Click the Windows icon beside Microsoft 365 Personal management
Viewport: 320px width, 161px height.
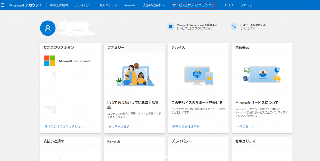[171, 27]
